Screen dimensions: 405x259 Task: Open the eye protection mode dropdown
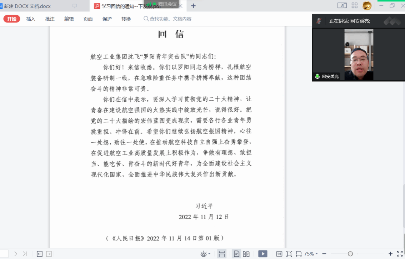tap(205, 254)
